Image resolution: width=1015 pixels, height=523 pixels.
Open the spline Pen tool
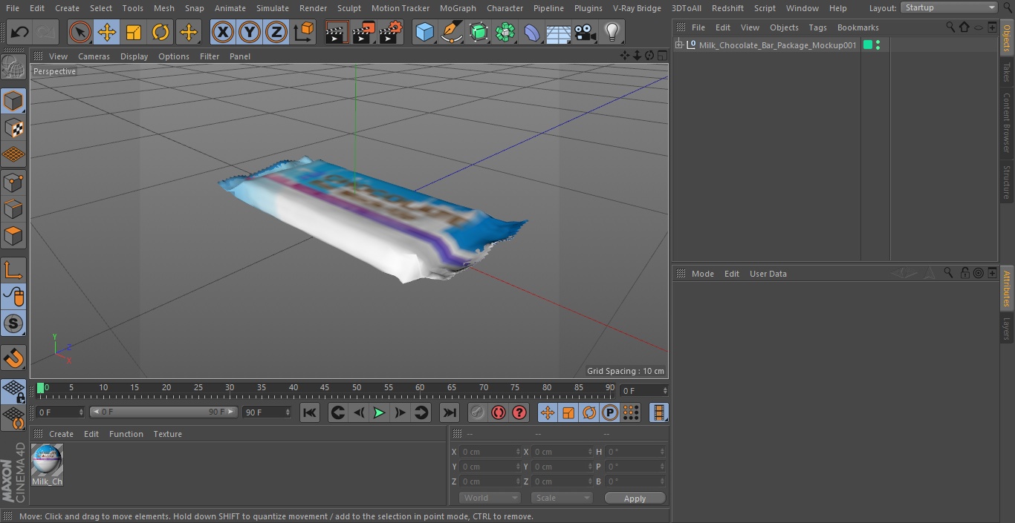[x=451, y=32]
